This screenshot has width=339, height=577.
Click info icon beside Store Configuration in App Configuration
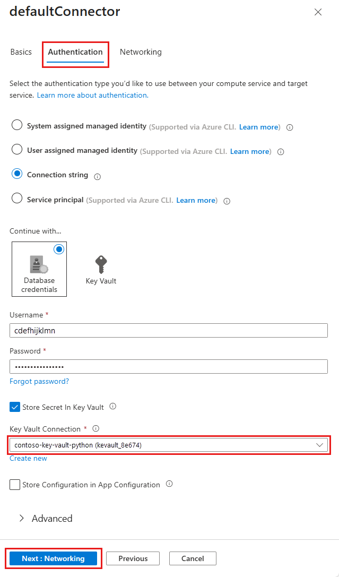click(169, 484)
